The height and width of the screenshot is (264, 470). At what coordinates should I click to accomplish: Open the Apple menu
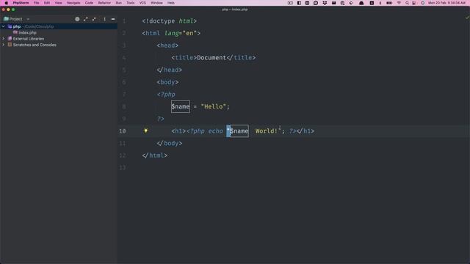[x=7, y=3]
